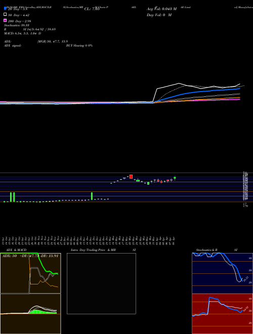253x334 pixels.
Task: Open the blue Stochastics mini chart
Action: tap(222, 273)
